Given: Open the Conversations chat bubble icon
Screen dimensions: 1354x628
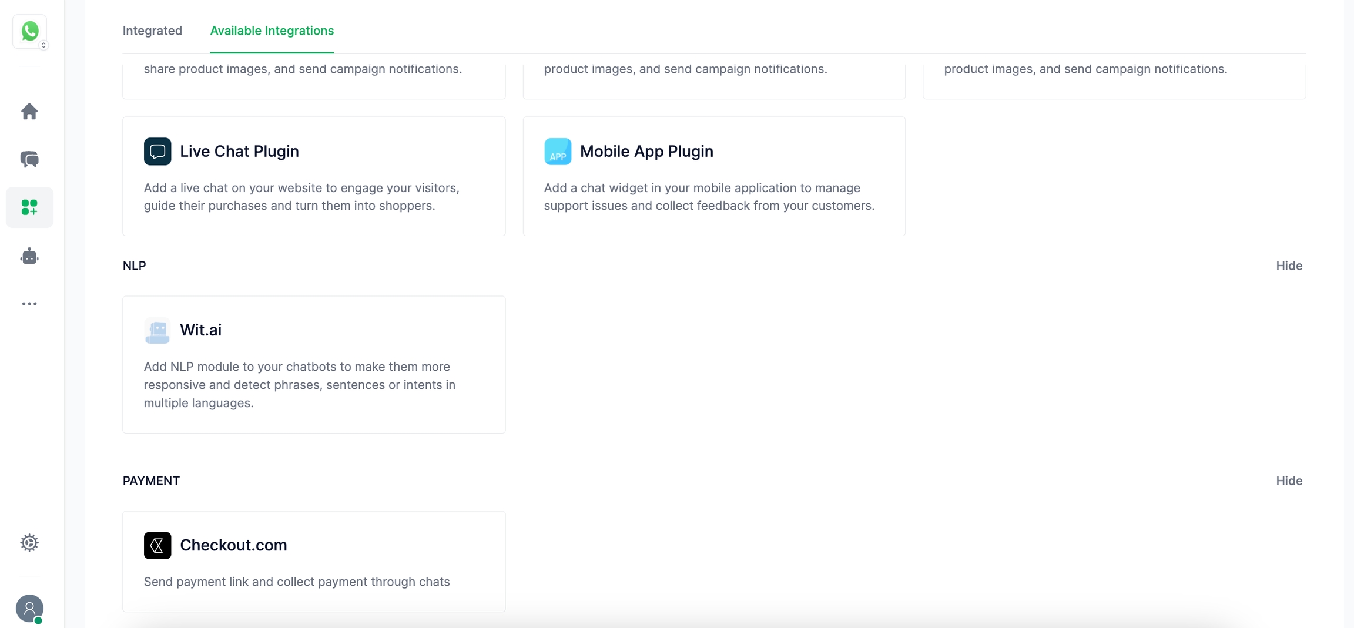Looking at the screenshot, I should tap(29, 159).
